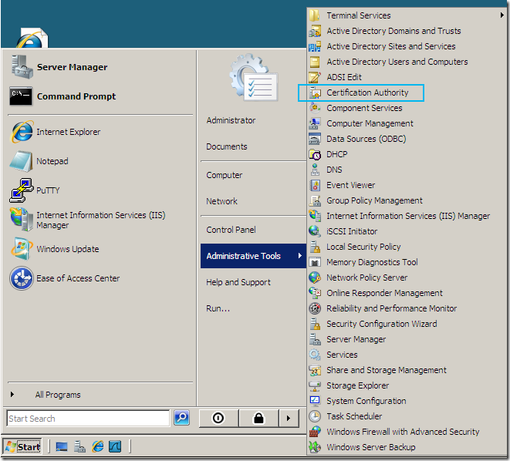Click the lock computer button
The image size is (510, 461).
tap(259, 418)
